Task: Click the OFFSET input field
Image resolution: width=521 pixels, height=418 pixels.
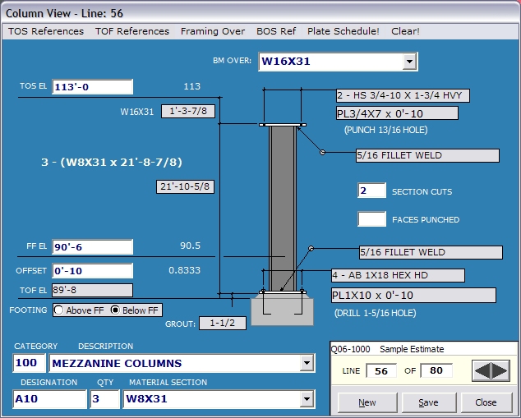Action: (x=92, y=271)
